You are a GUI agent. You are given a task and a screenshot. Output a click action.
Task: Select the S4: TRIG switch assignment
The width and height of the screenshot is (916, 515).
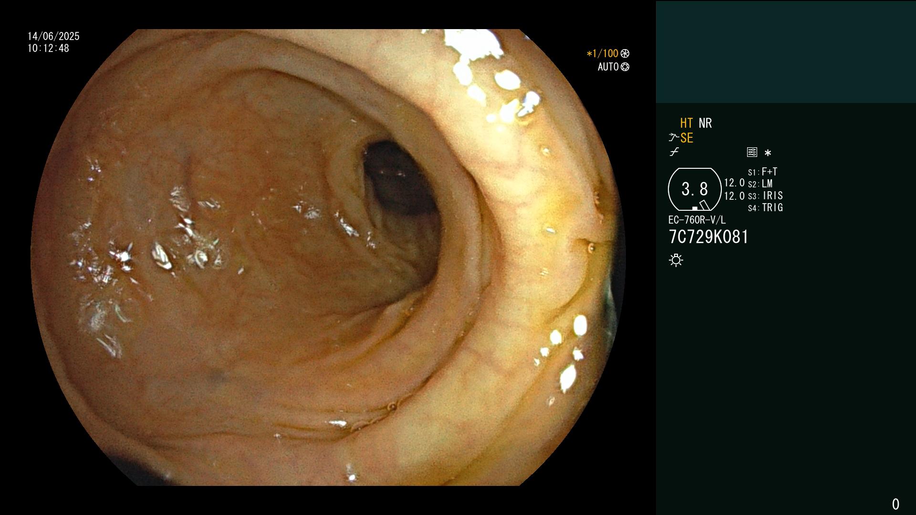click(x=766, y=207)
